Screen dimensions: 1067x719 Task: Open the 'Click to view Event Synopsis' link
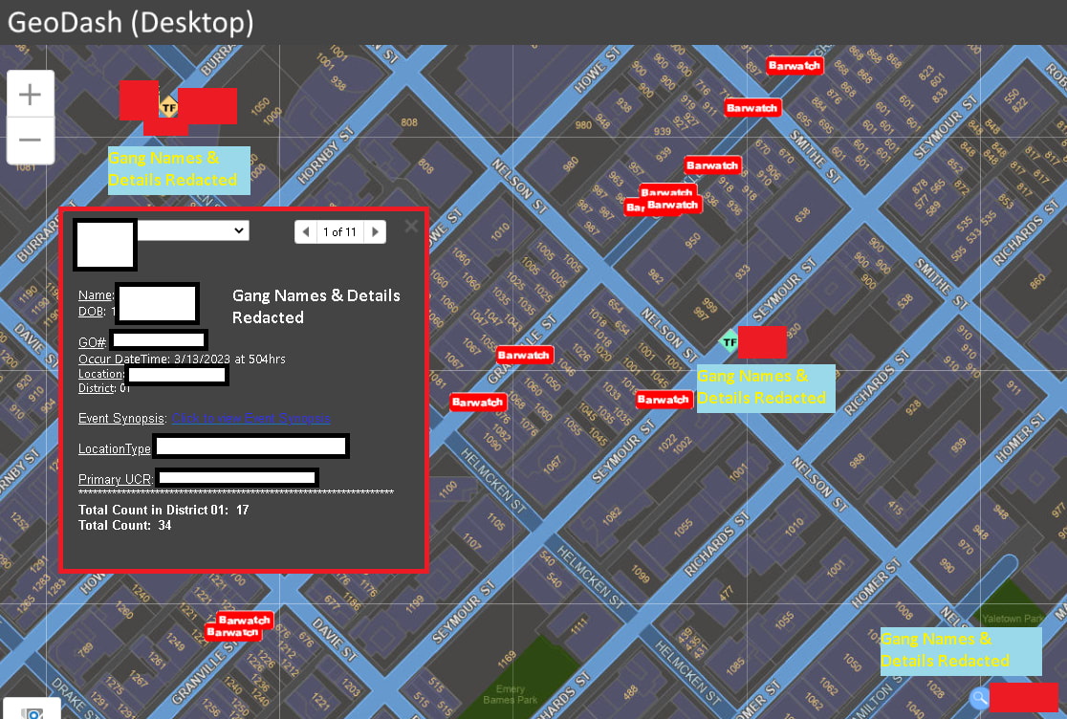click(251, 419)
